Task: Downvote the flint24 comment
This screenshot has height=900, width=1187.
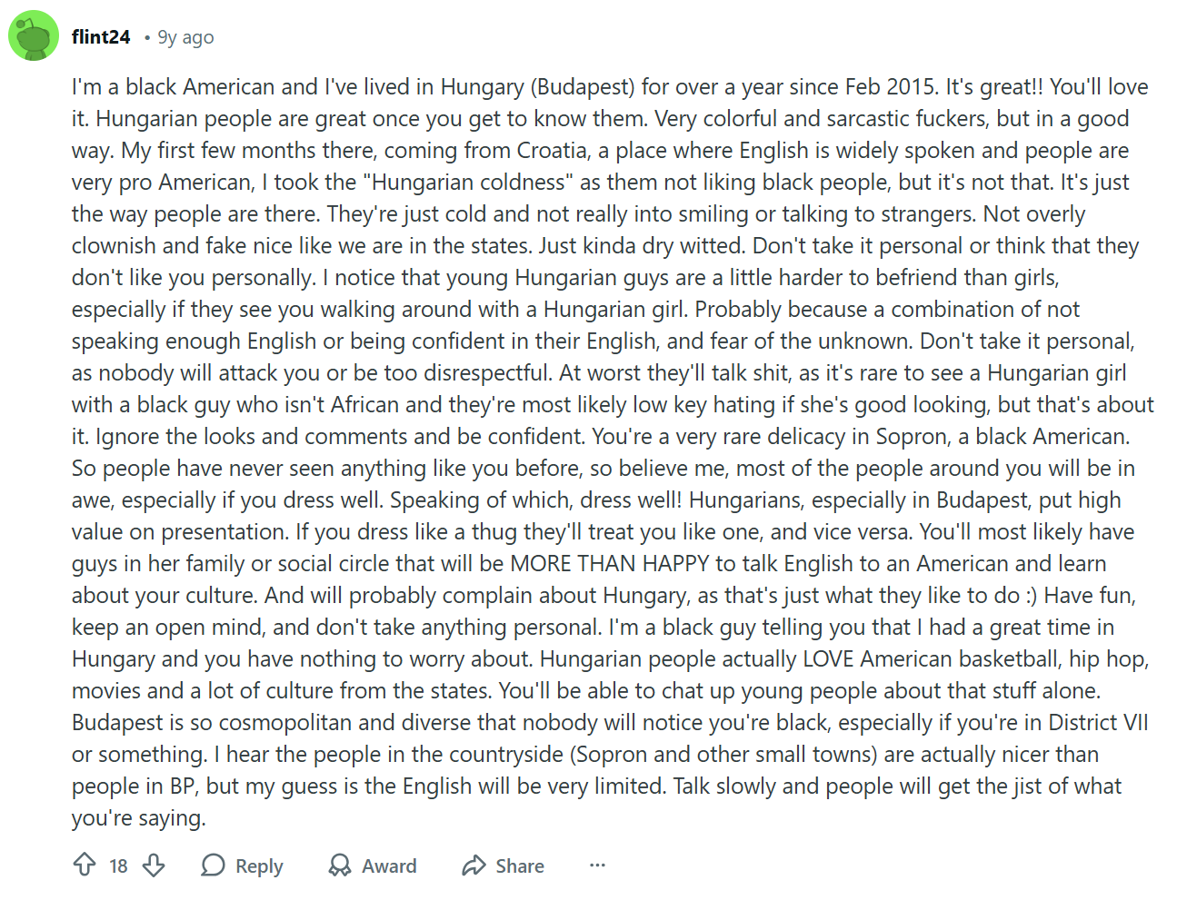Action: (154, 865)
